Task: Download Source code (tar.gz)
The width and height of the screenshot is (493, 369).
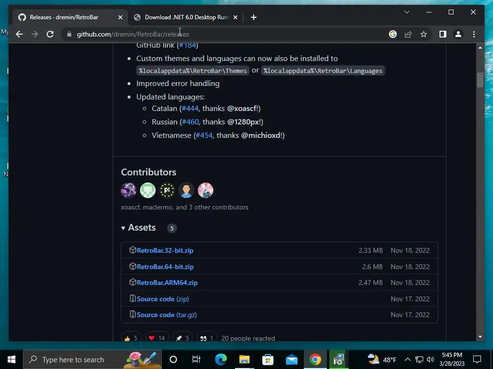Action: coord(167,315)
